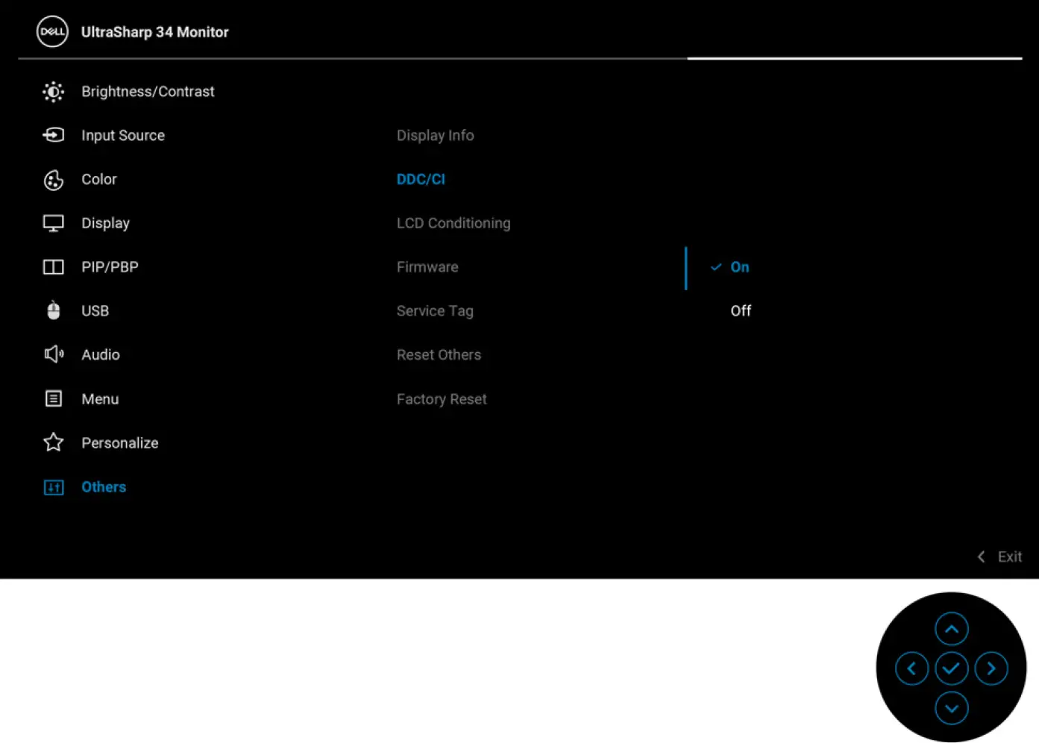
Task: Click the checkmark beside On
Action: tap(716, 267)
